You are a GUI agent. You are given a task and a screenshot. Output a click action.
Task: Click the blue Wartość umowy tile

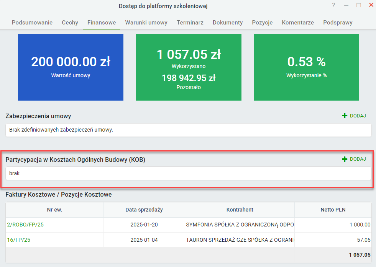coord(71,67)
